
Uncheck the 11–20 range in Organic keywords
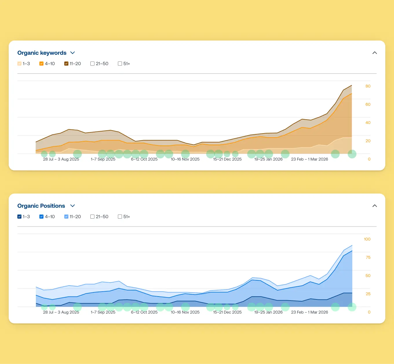66,63
